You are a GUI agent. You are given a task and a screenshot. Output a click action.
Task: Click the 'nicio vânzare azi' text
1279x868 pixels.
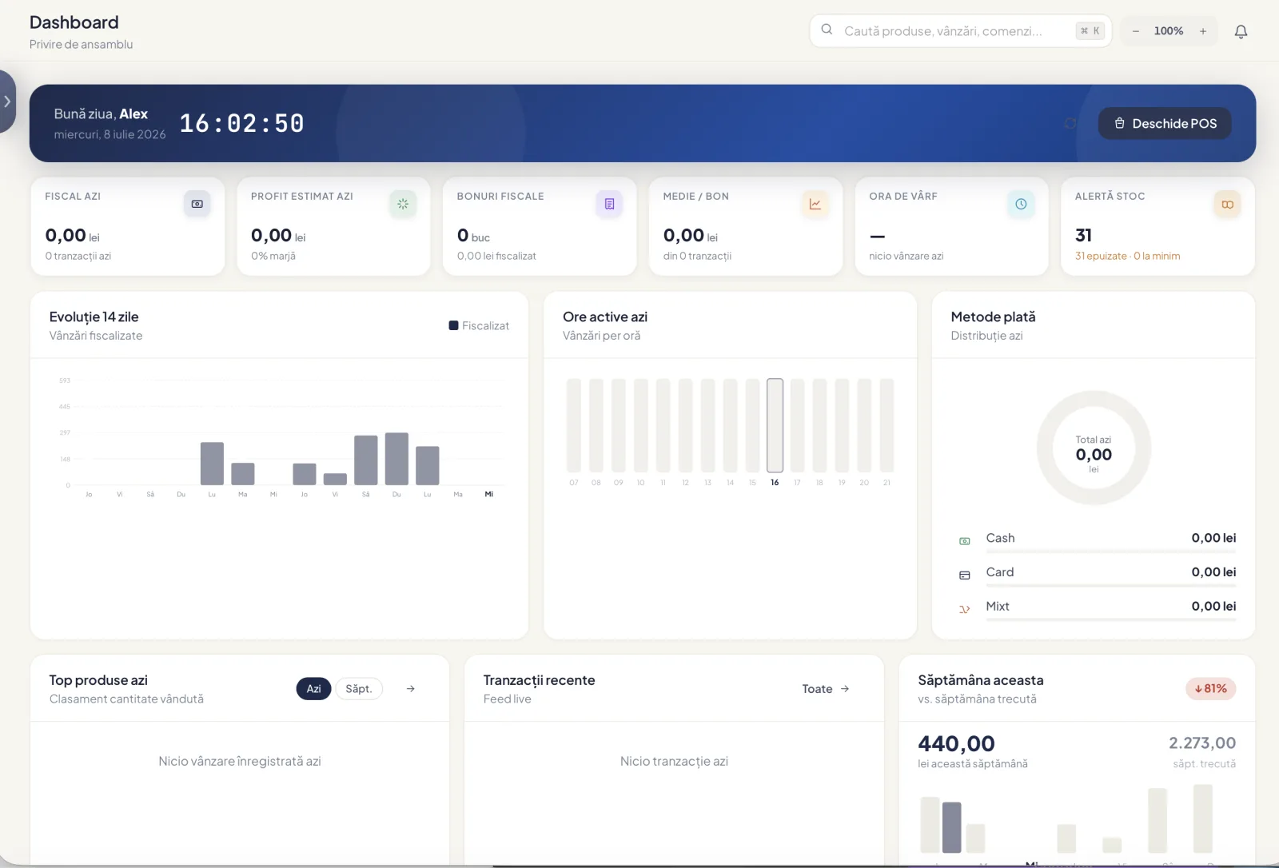pos(906,256)
